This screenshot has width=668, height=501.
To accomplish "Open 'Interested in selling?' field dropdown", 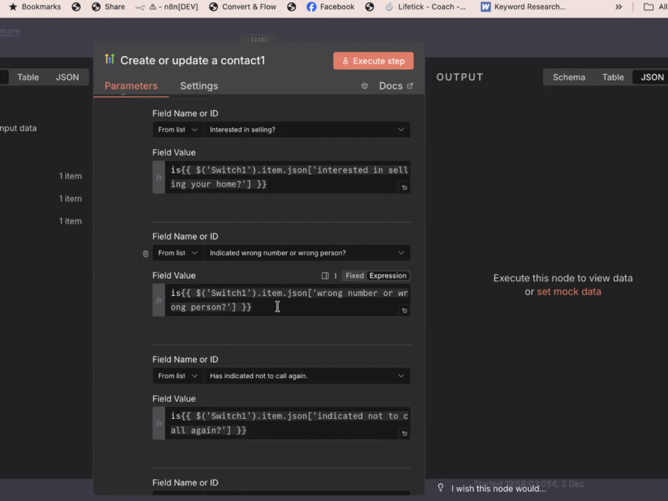I will [307, 130].
